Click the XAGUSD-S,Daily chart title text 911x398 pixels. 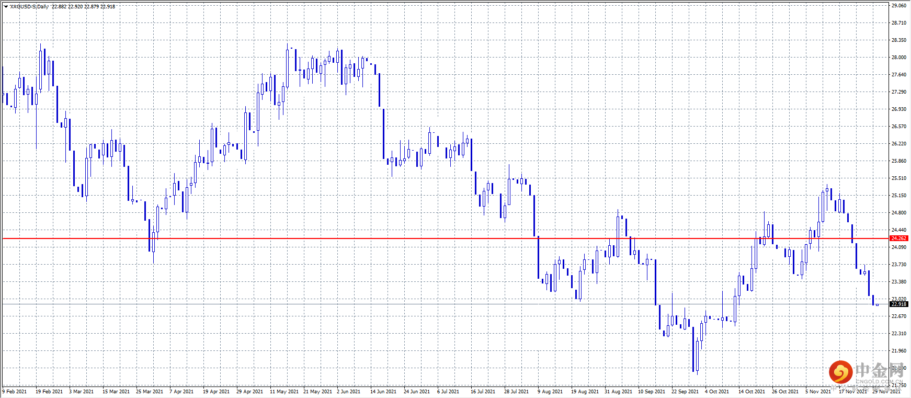pyautogui.click(x=29, y=7)
